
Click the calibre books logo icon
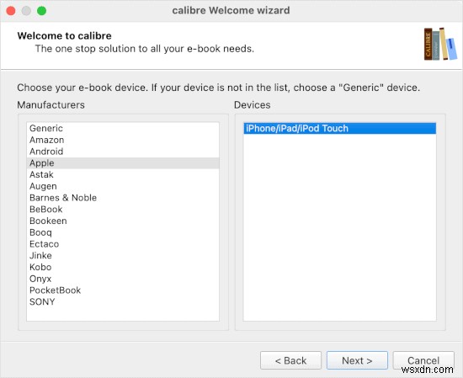(x=440, y=44)
